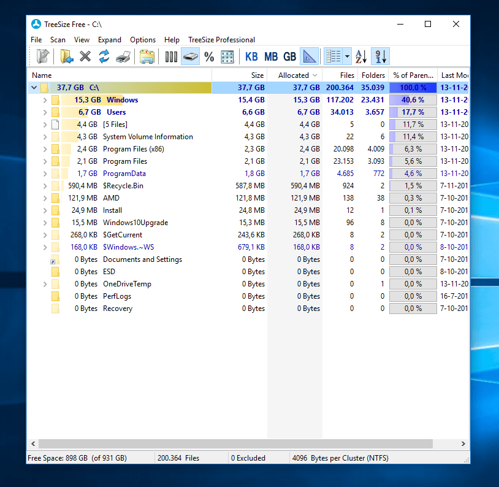The height and width of the screenshot is (487, 499).
Task: Switch to file count grid mode
Action: coord(227,56)
